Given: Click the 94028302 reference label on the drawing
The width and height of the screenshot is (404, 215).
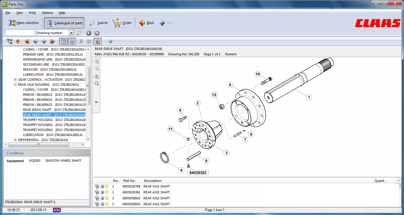Looking at the screenshot, I should pyautogui.click(x=198, y=172).
